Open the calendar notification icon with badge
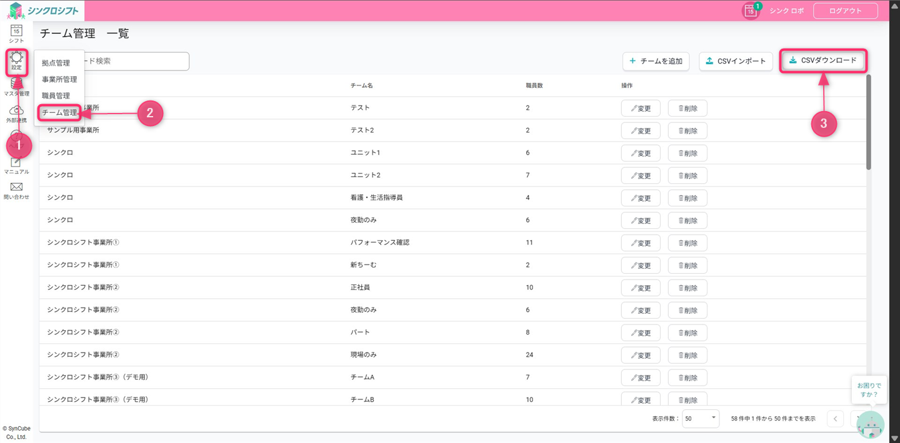900x443 pixels. tap(751, 11)
